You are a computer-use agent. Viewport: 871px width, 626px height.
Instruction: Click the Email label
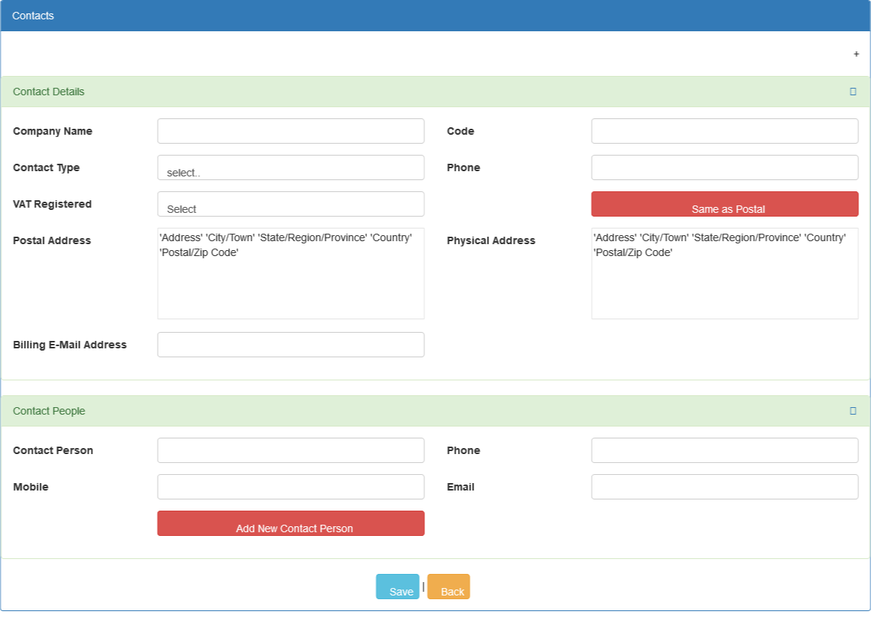pyautogui.click(x=461, y=487)
